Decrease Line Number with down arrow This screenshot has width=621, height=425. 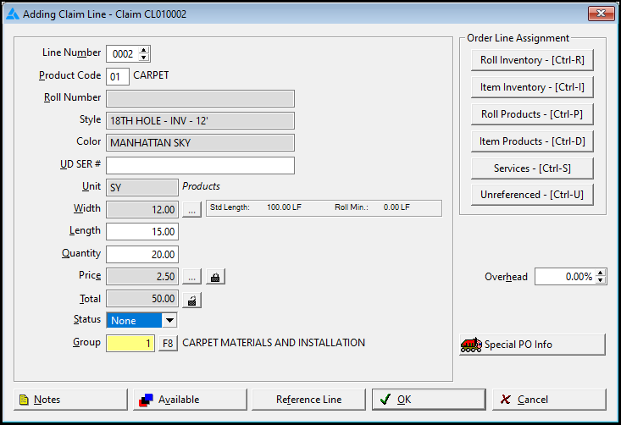point(144,58)
